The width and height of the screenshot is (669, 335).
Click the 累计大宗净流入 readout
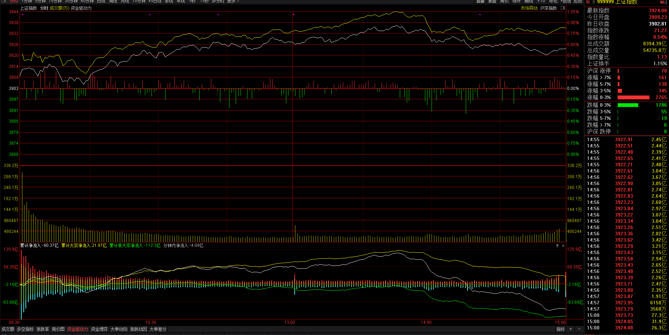(x=84, y=246)
